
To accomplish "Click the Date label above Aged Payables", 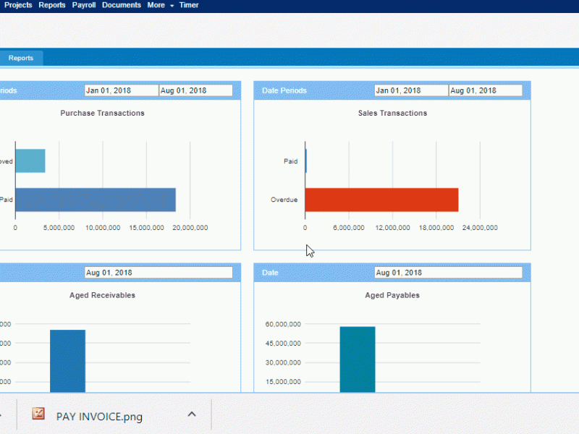I will point(270,273).
